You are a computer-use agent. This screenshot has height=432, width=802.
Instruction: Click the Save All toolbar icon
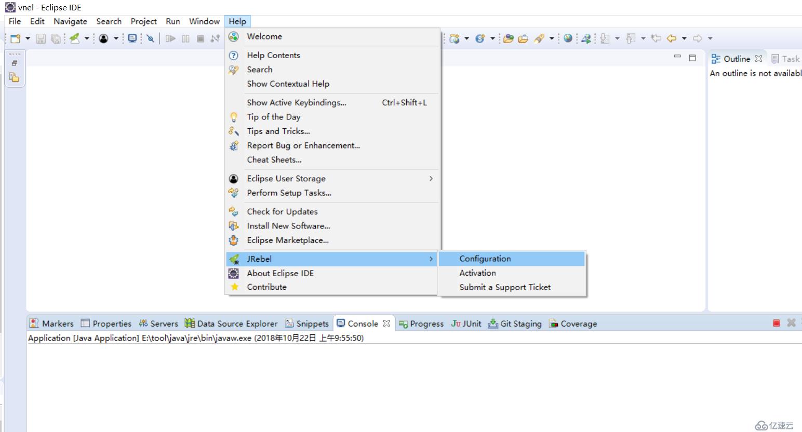click(x=56, y=38)
